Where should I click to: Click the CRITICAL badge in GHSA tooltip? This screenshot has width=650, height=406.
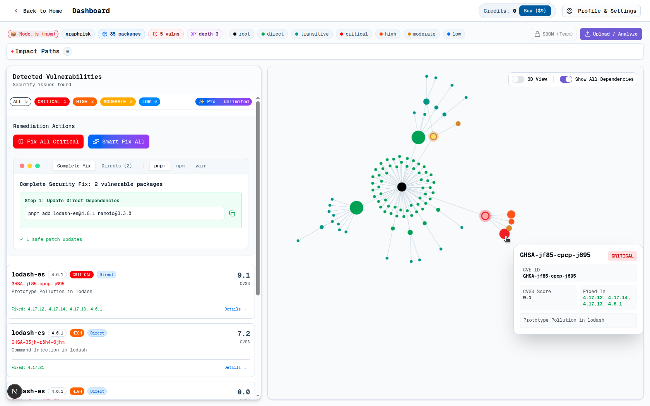pos(622,256)
